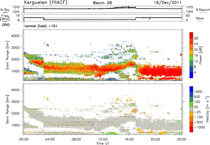Click the 'N.Search' legend label
This screenshot has height=145, width=210.
203,10
